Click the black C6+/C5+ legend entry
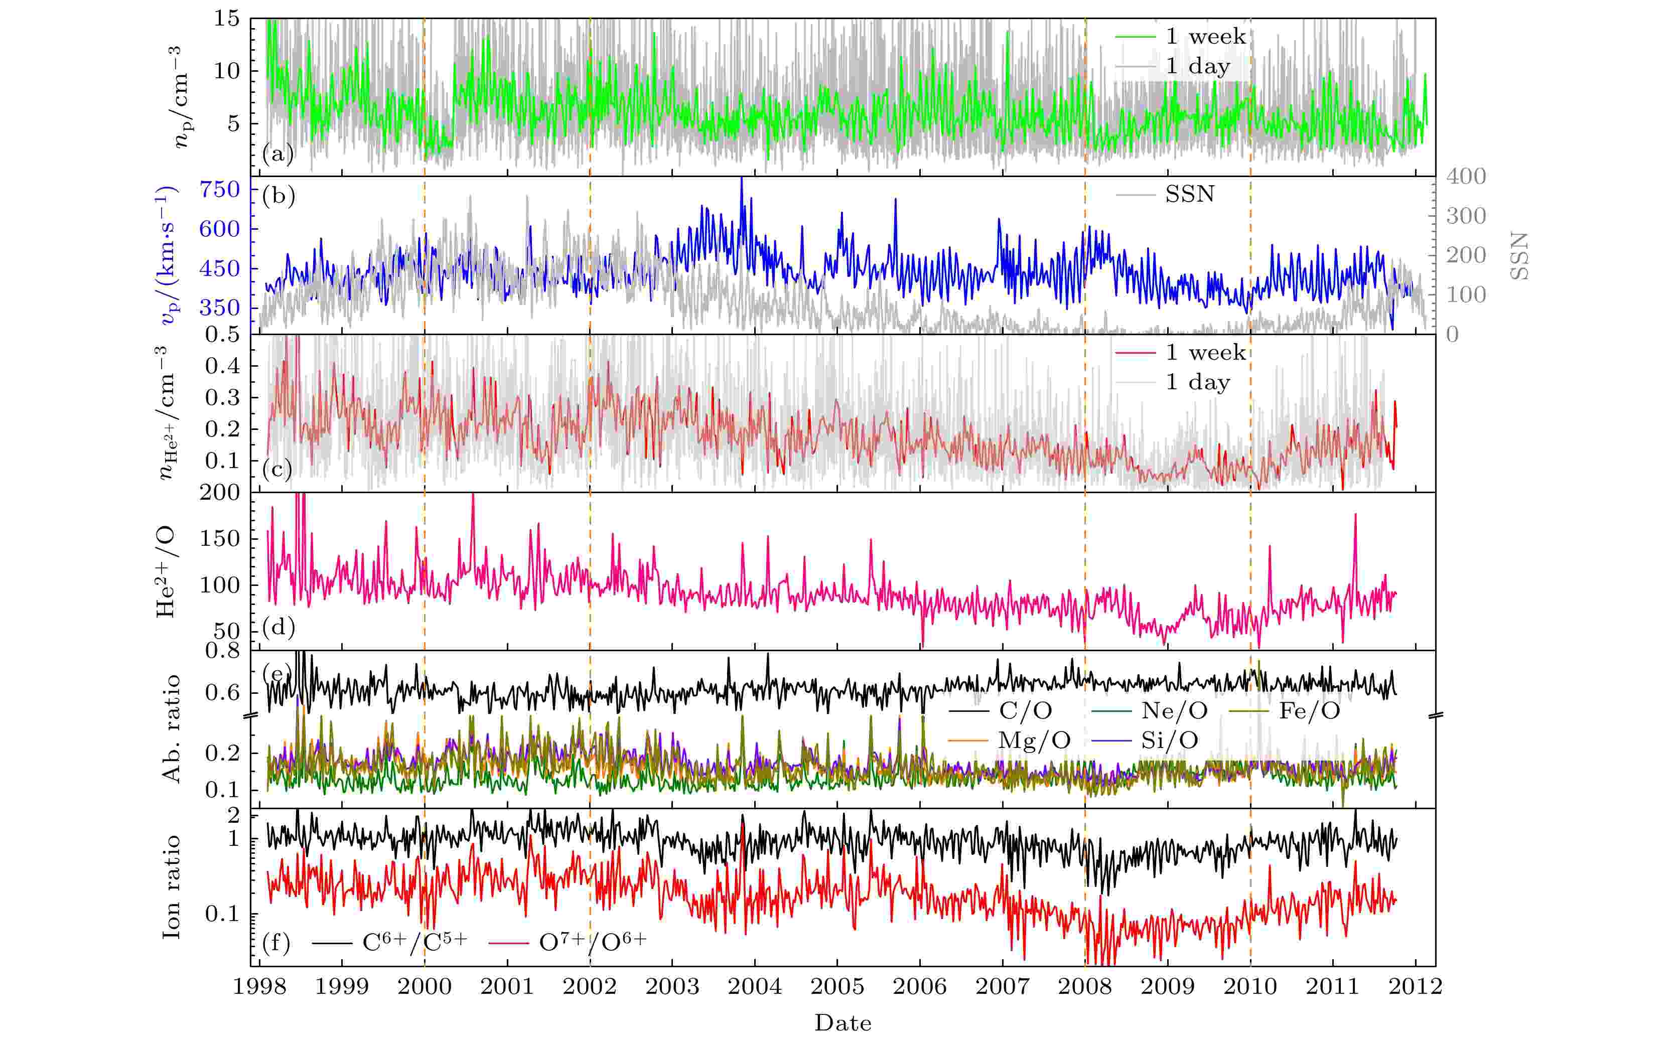The image size is (1679, 1042). (x=390, y=942)
